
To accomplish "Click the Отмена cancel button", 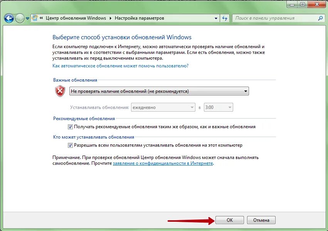I will pos(261,220).
